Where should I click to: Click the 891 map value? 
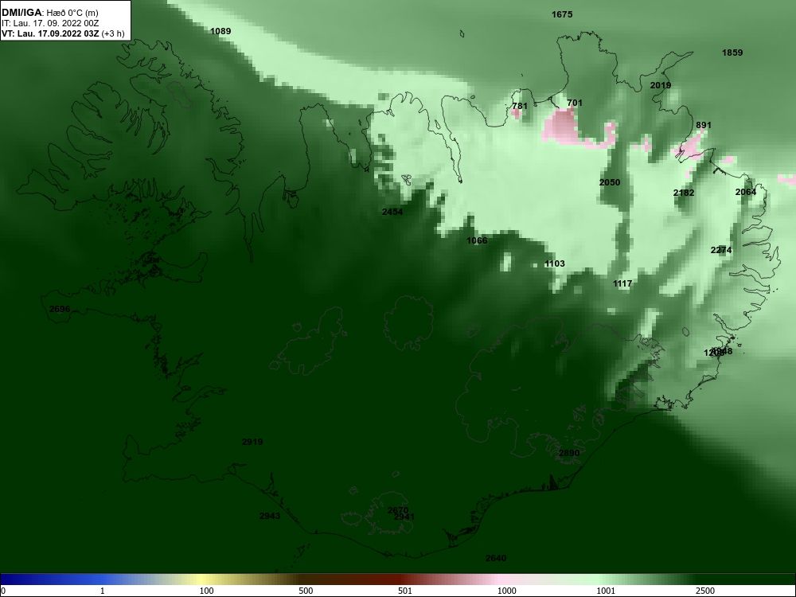click(704, 126)
